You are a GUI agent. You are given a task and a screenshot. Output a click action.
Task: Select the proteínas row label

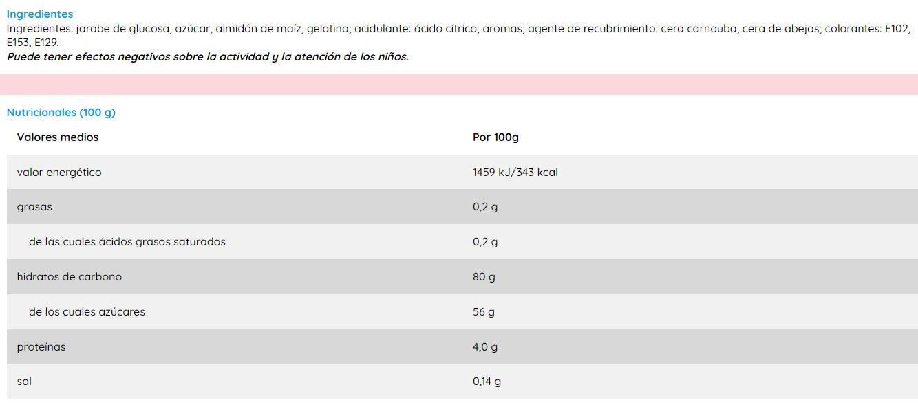[x=41, y=347]
